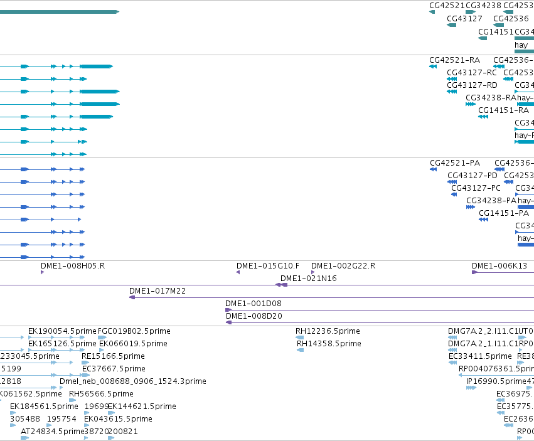Click the DME1-017M22 BAC label
The width and height of the screenshot is (534, 441).
[x=158, y=291]
